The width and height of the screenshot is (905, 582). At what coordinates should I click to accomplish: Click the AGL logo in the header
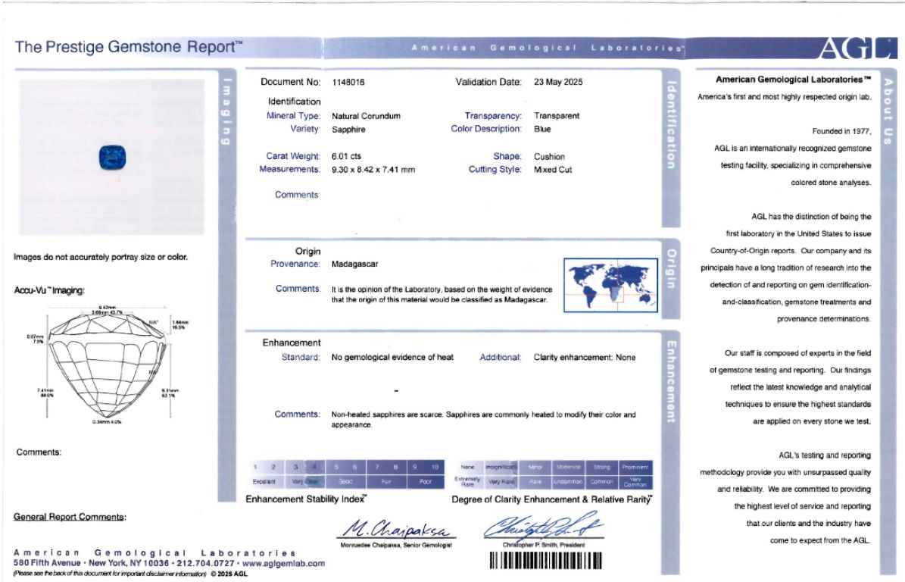coord(858,48)
